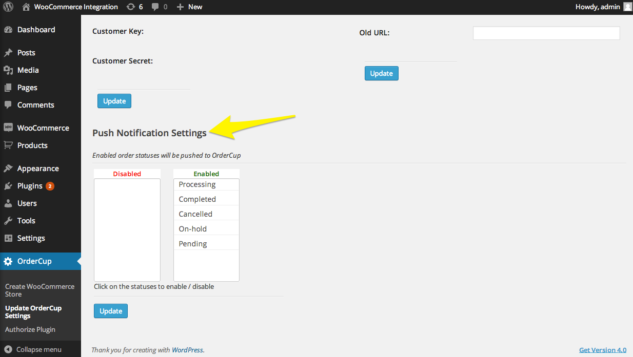Click Update button below status lists
633x357 pixels.
click(111, 311)
